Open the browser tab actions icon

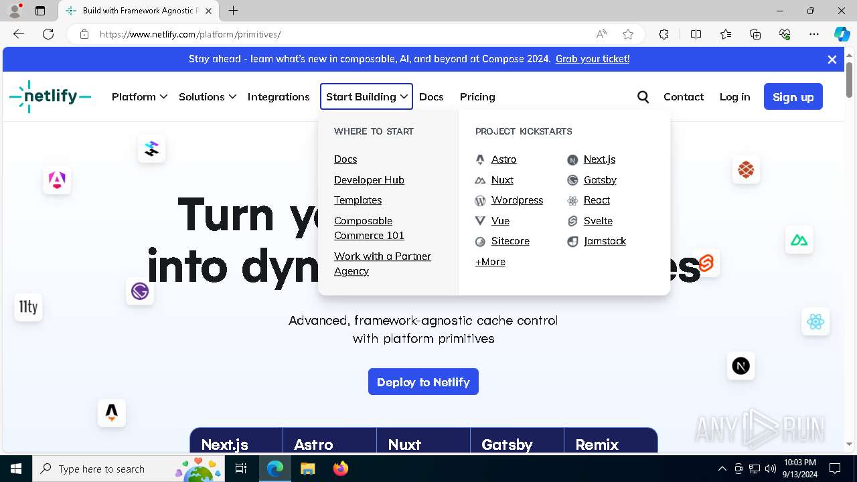(x=40, y=11)
